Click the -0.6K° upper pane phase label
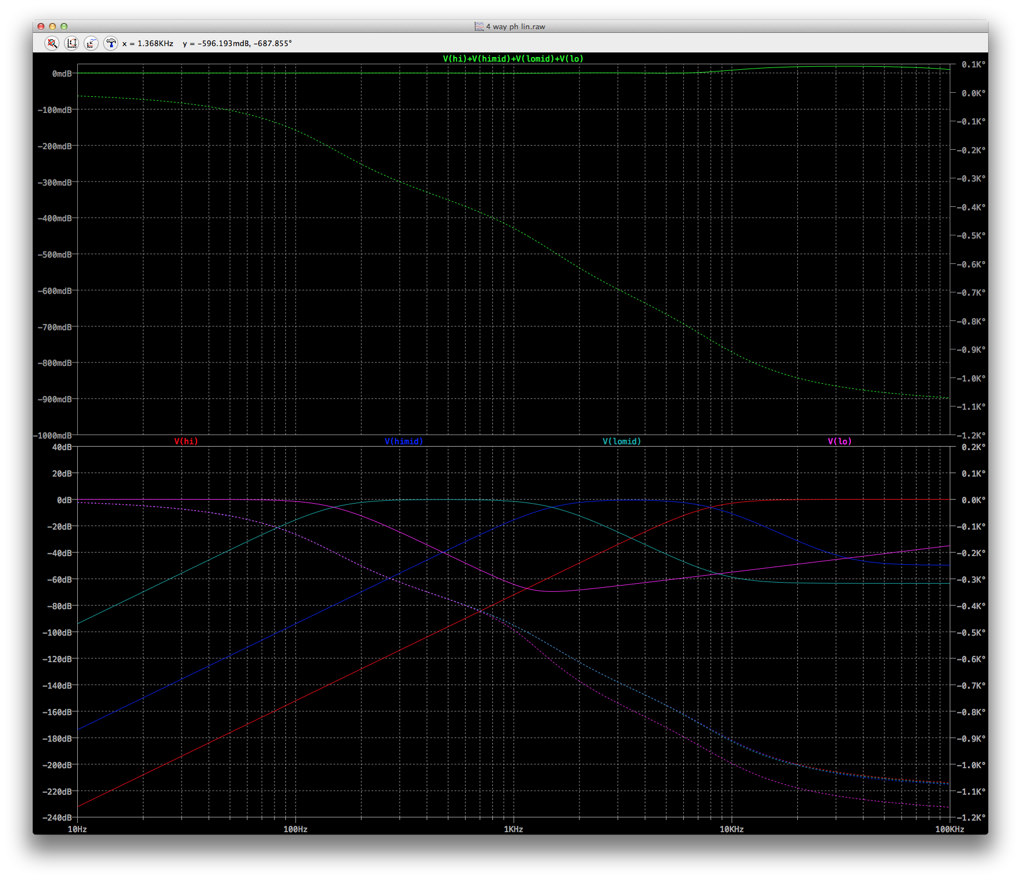The width and height of the screenshot is (1021, 880). point(971,265)
